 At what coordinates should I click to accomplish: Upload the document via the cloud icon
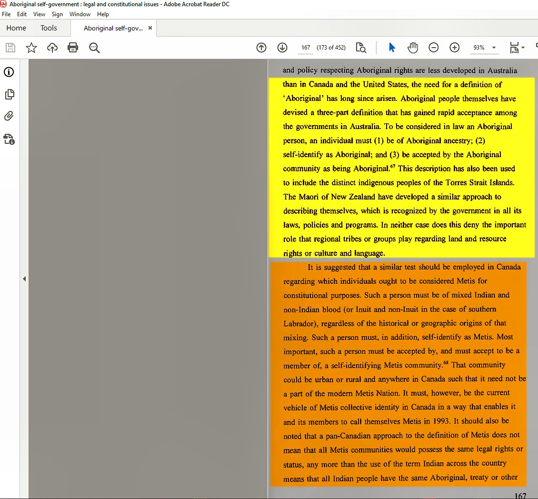tap(52, 47)
